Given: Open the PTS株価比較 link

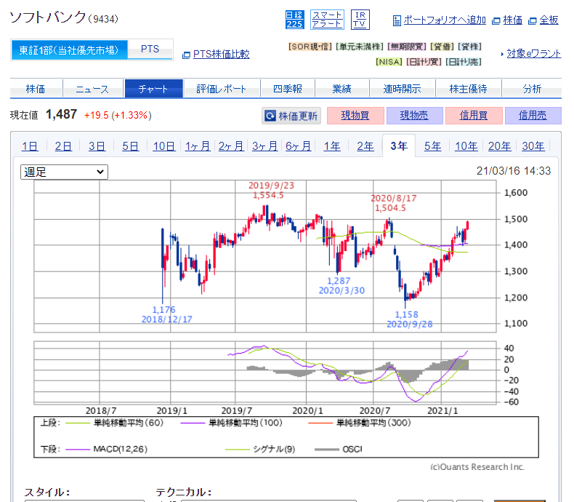Looking at the screenshot, I should tap(221, 55).
